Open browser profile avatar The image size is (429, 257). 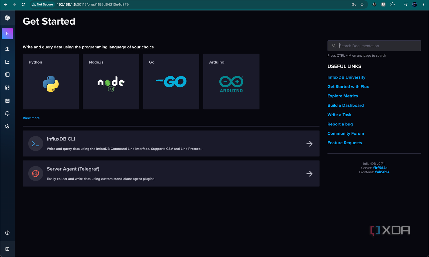pyautogui.click(x=415, y=5)
